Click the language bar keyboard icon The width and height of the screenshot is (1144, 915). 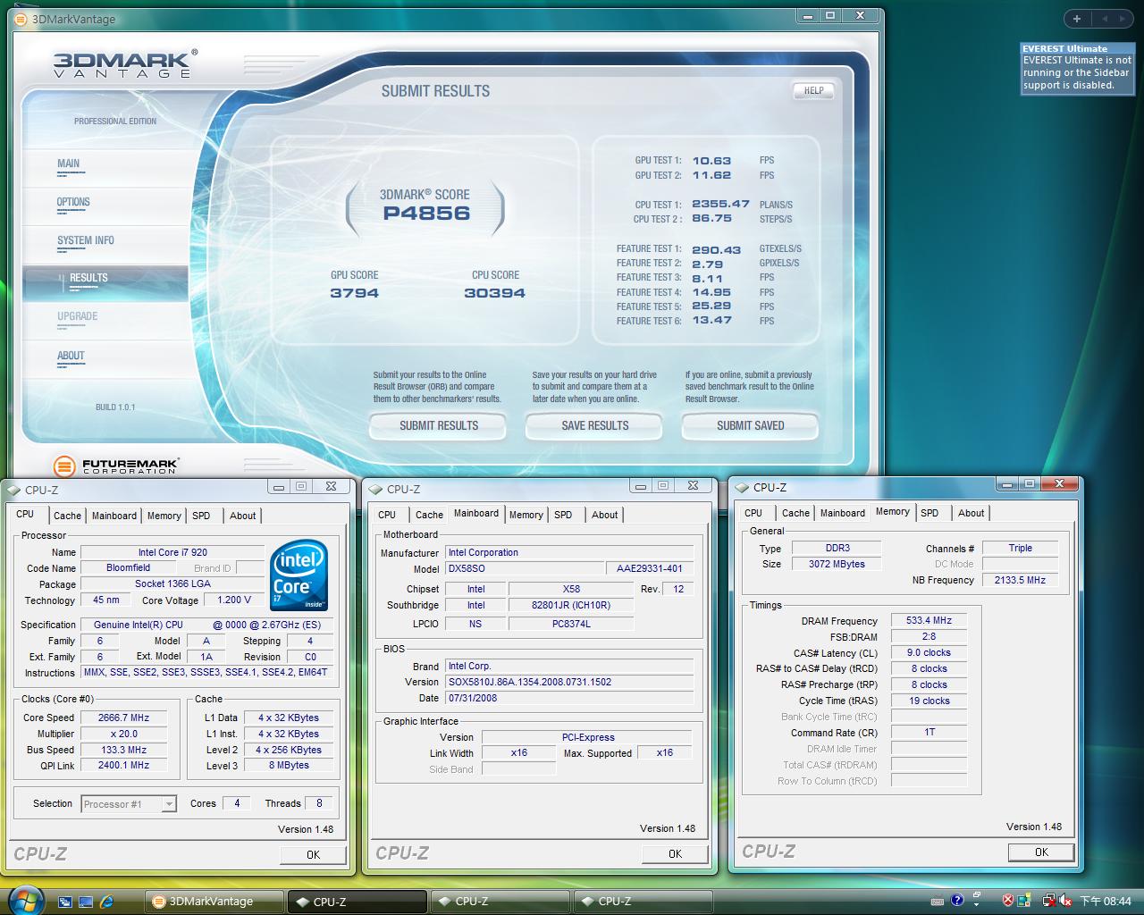pos(938,901)
